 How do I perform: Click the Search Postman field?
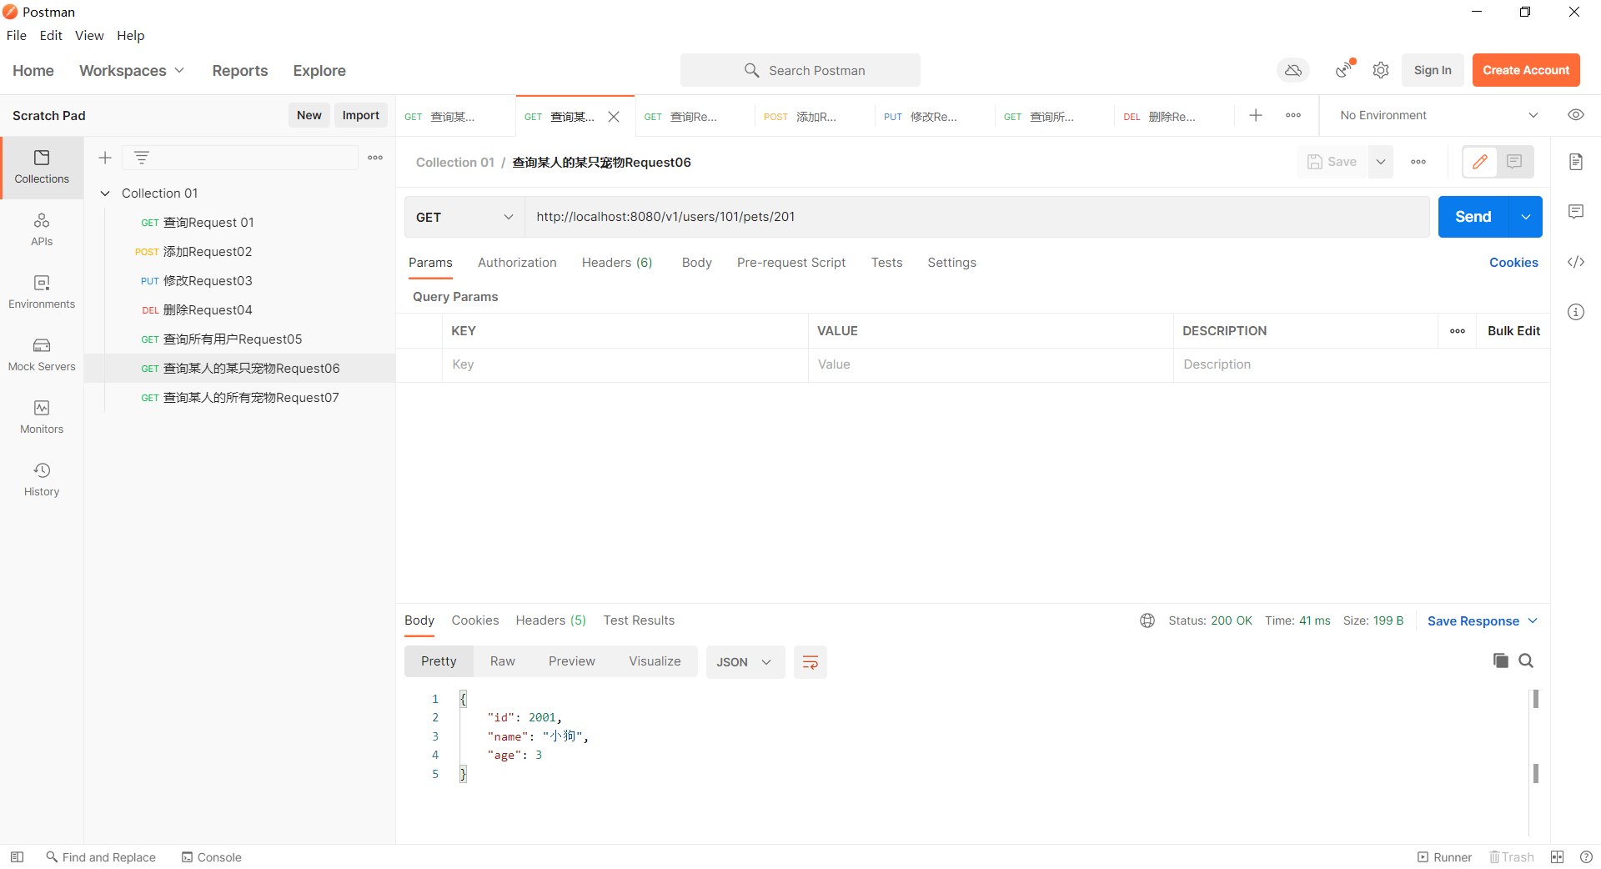tap(800, 70)
